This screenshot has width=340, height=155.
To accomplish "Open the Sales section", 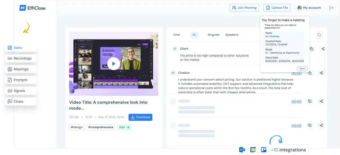I will [21, 48].
